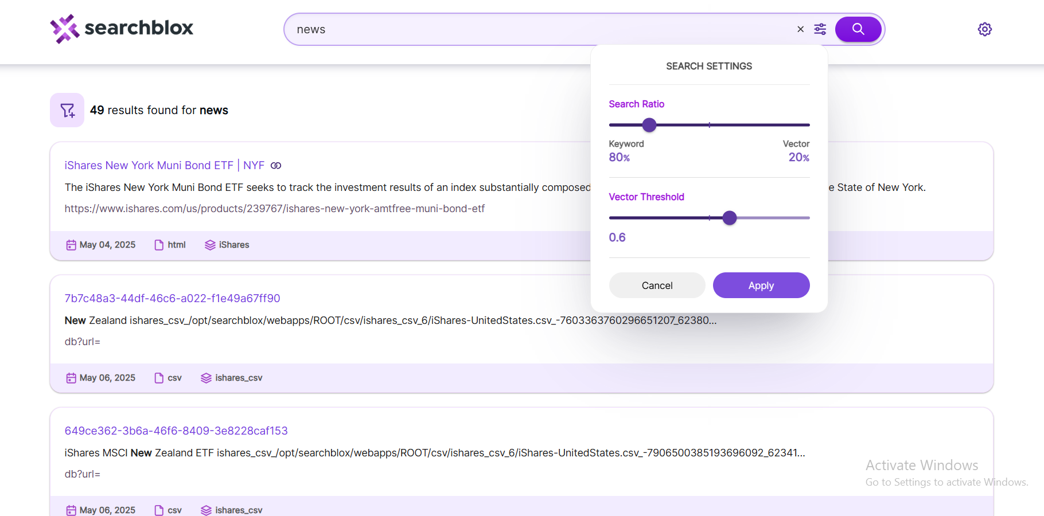Click the SEARCH SETTINGS heading
Viewport: 1044px width, 516px height.
[x=709, y=66]
